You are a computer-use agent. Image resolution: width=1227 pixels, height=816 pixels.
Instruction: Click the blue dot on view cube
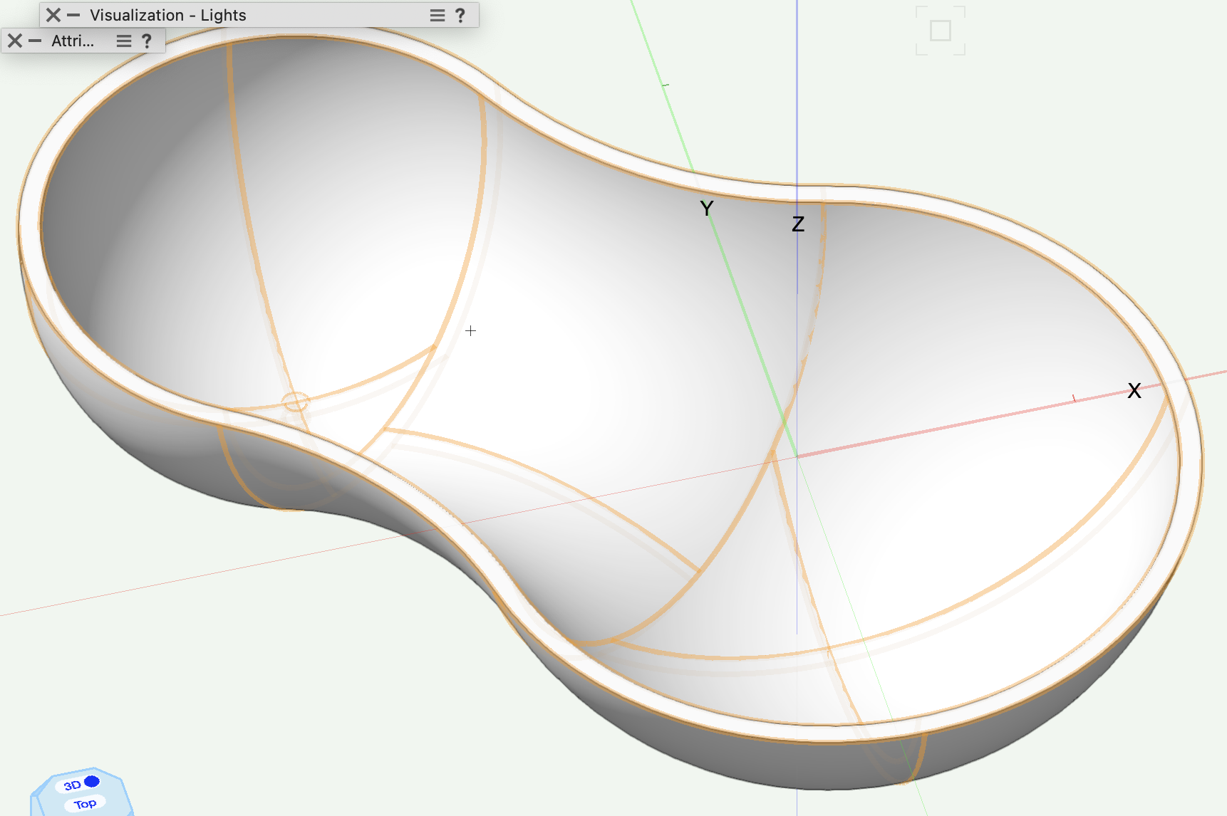(92, 782)
